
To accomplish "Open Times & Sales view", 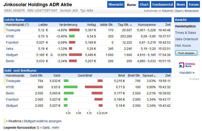I will point(185,33).
